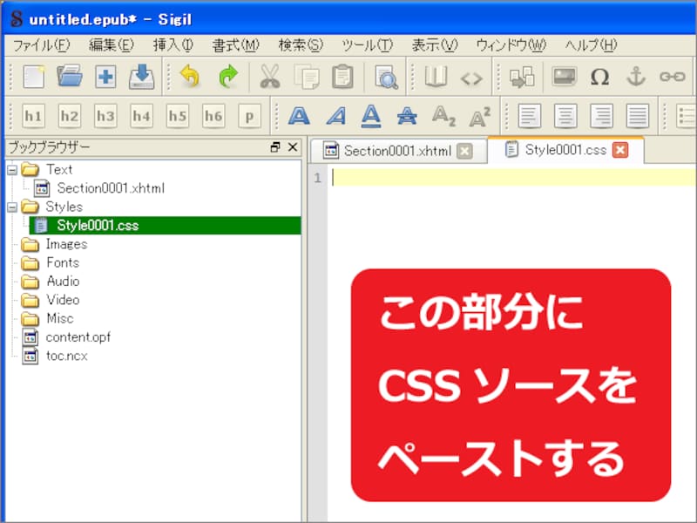Toggle bold formatting with the A icon
The width and height of the screenshot is (697, 523).
(x=301, y=115)
